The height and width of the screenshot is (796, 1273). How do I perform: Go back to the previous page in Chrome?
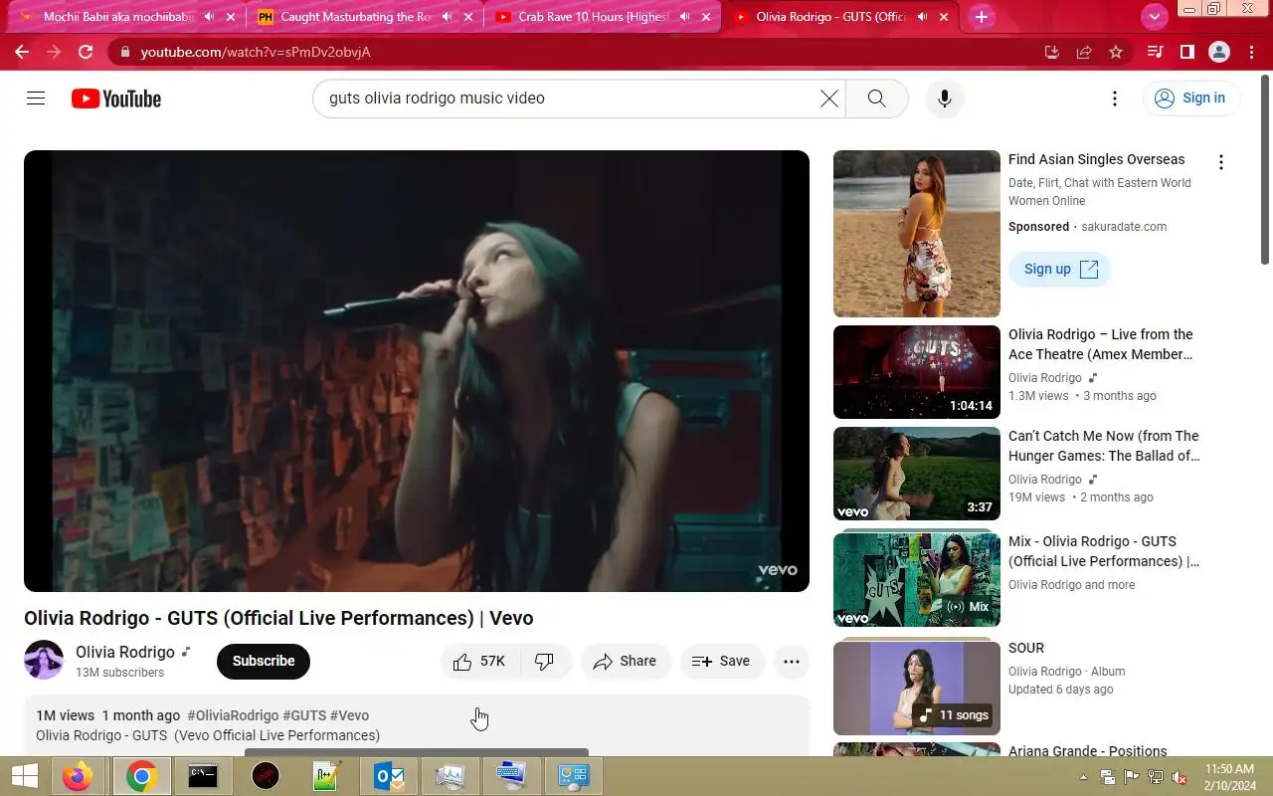tap(22, 52)
